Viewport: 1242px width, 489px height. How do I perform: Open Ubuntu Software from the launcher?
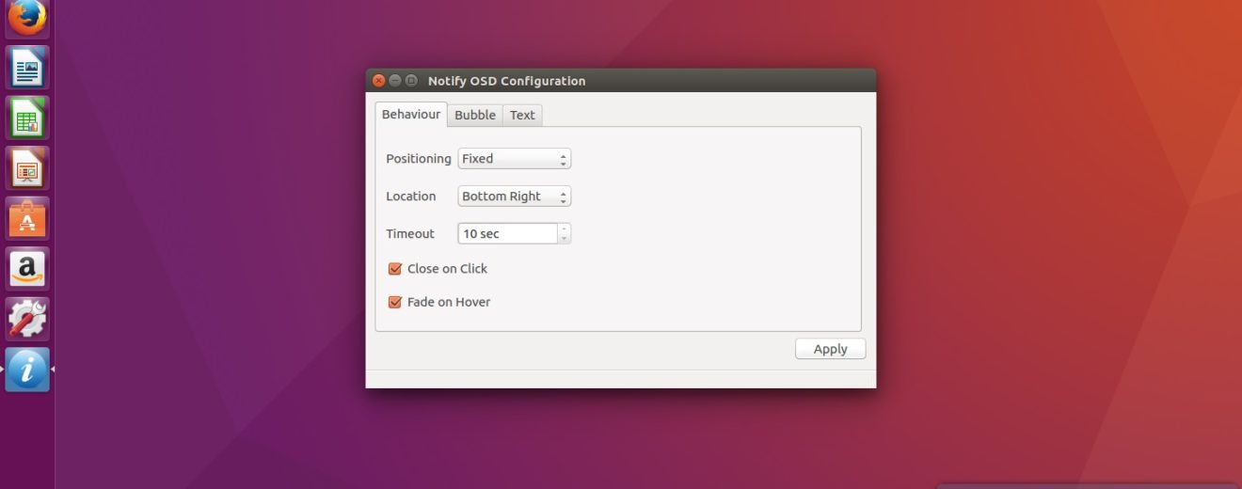click(27, 218)
